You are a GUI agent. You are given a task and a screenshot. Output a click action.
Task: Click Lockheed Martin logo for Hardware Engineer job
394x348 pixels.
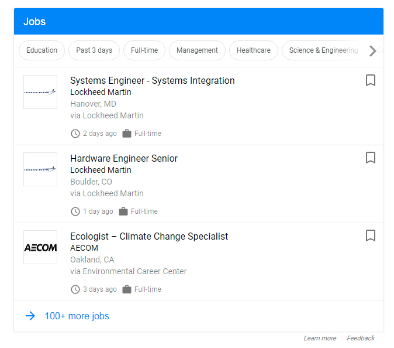[40, 169]
